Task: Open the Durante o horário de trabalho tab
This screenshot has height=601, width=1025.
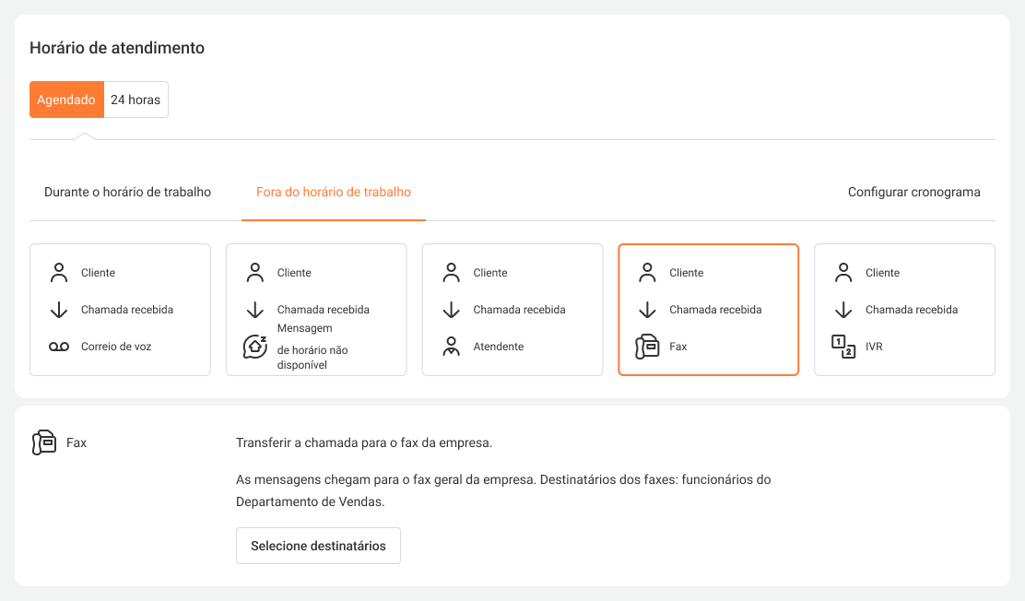Action: [x=127, y=193]
